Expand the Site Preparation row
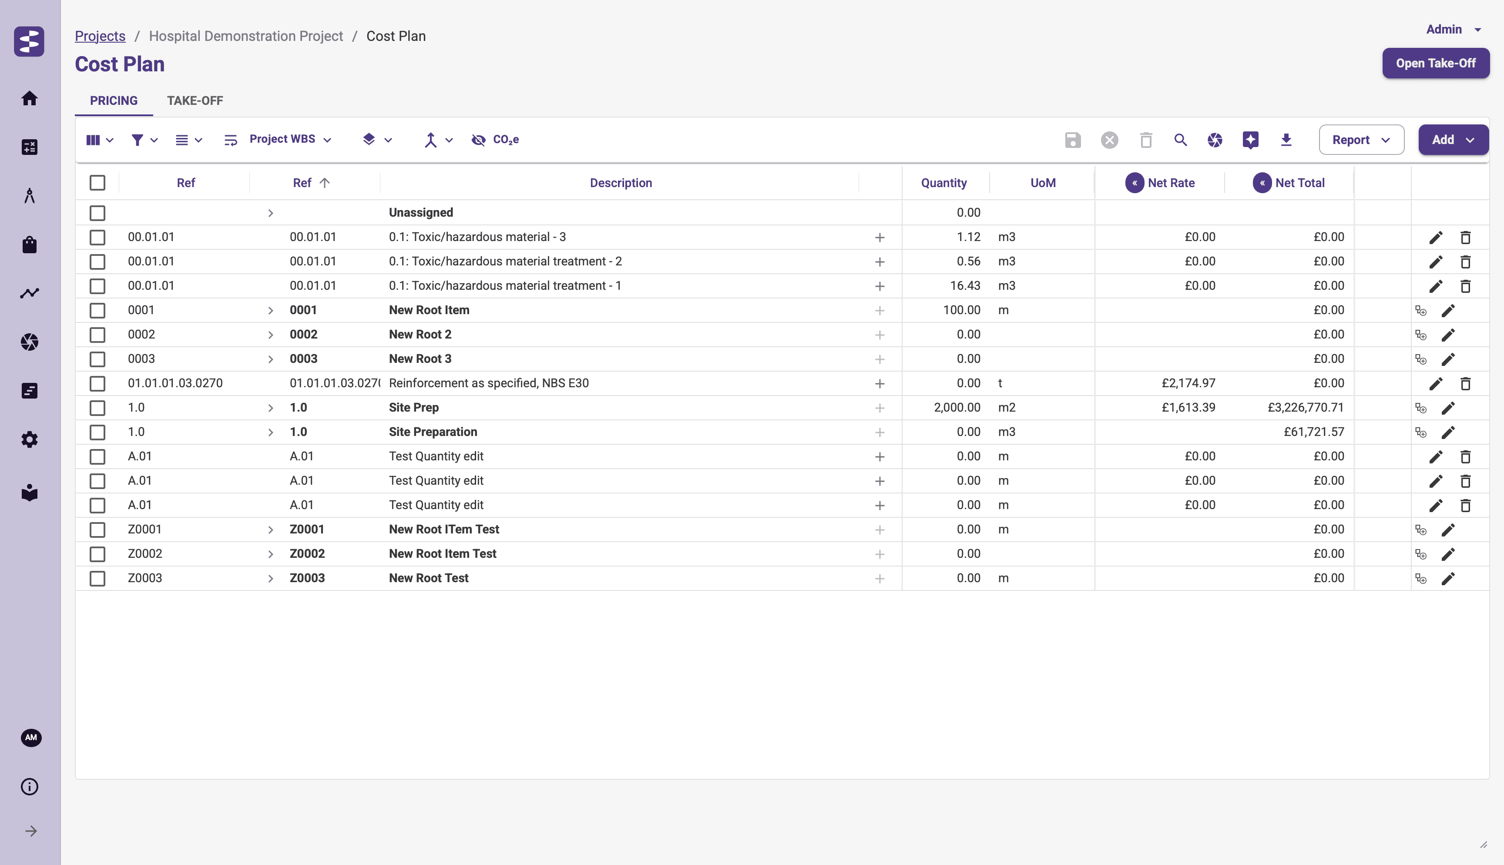Image resolution: width=1504 pixels, height=865 pixels. pos(270,432)
